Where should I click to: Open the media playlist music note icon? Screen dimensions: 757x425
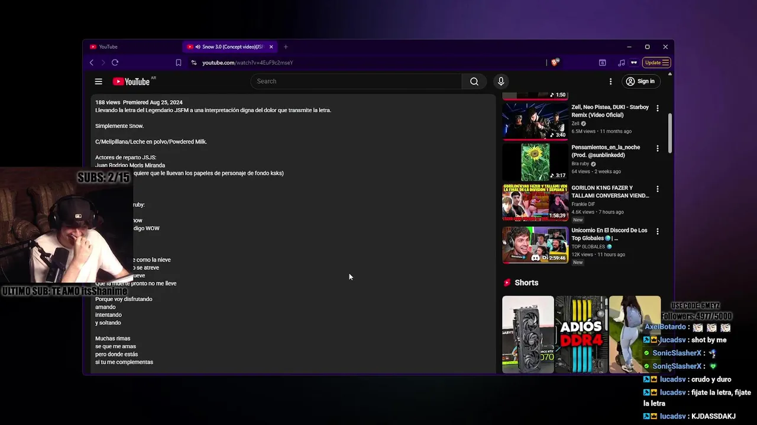click(621, 63)
